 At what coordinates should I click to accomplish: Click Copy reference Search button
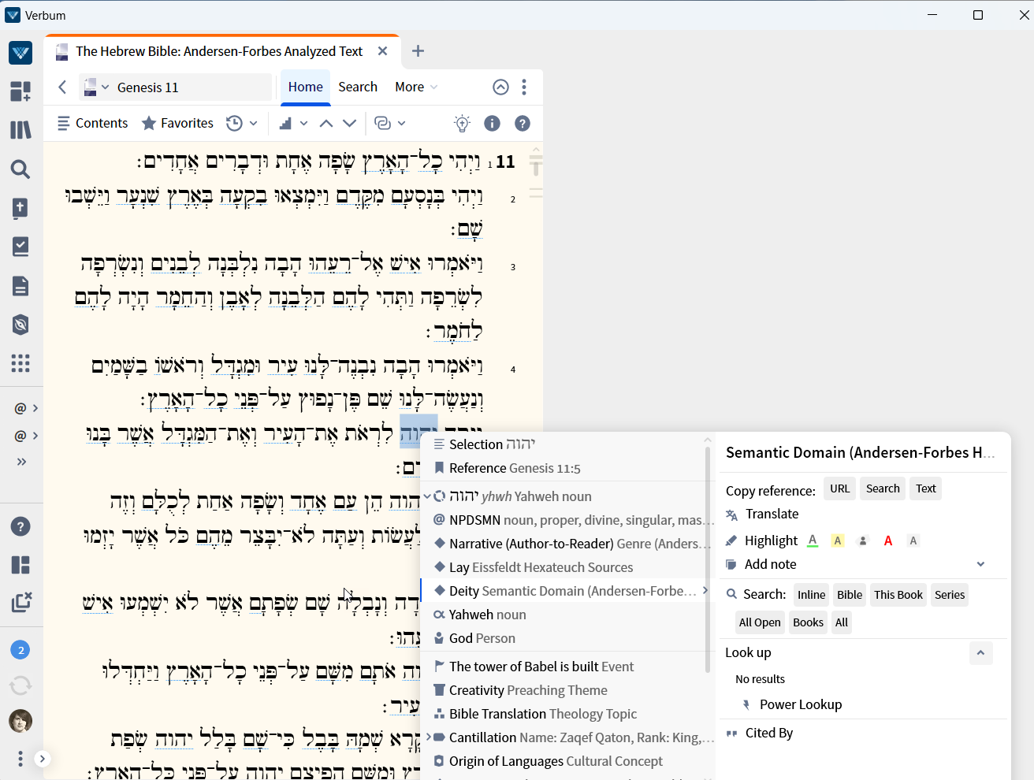pyautogui.click(x=883, y=488)
